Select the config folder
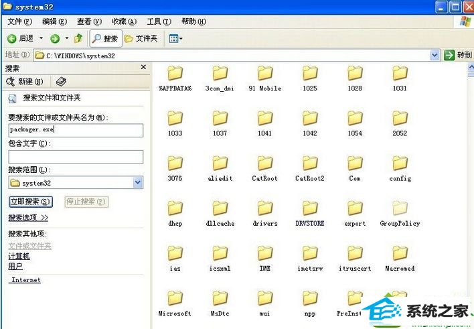474x329 pixels. 400,169
